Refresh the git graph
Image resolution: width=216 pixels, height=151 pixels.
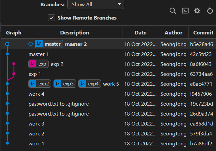[210, 11]
